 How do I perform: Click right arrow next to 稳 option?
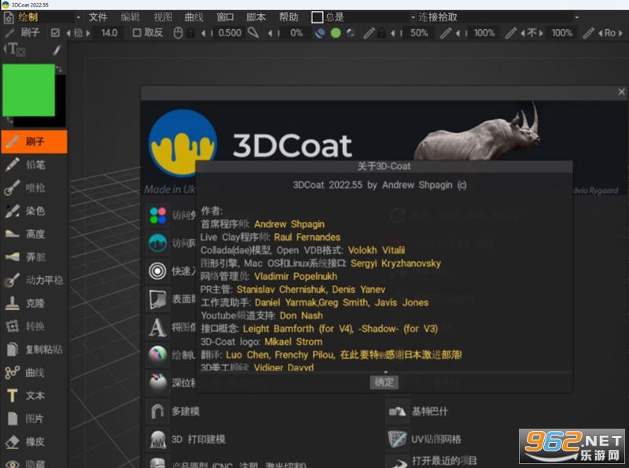[88, 33]
